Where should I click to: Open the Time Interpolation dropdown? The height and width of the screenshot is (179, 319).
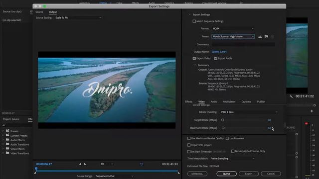[x=232, y=159]
